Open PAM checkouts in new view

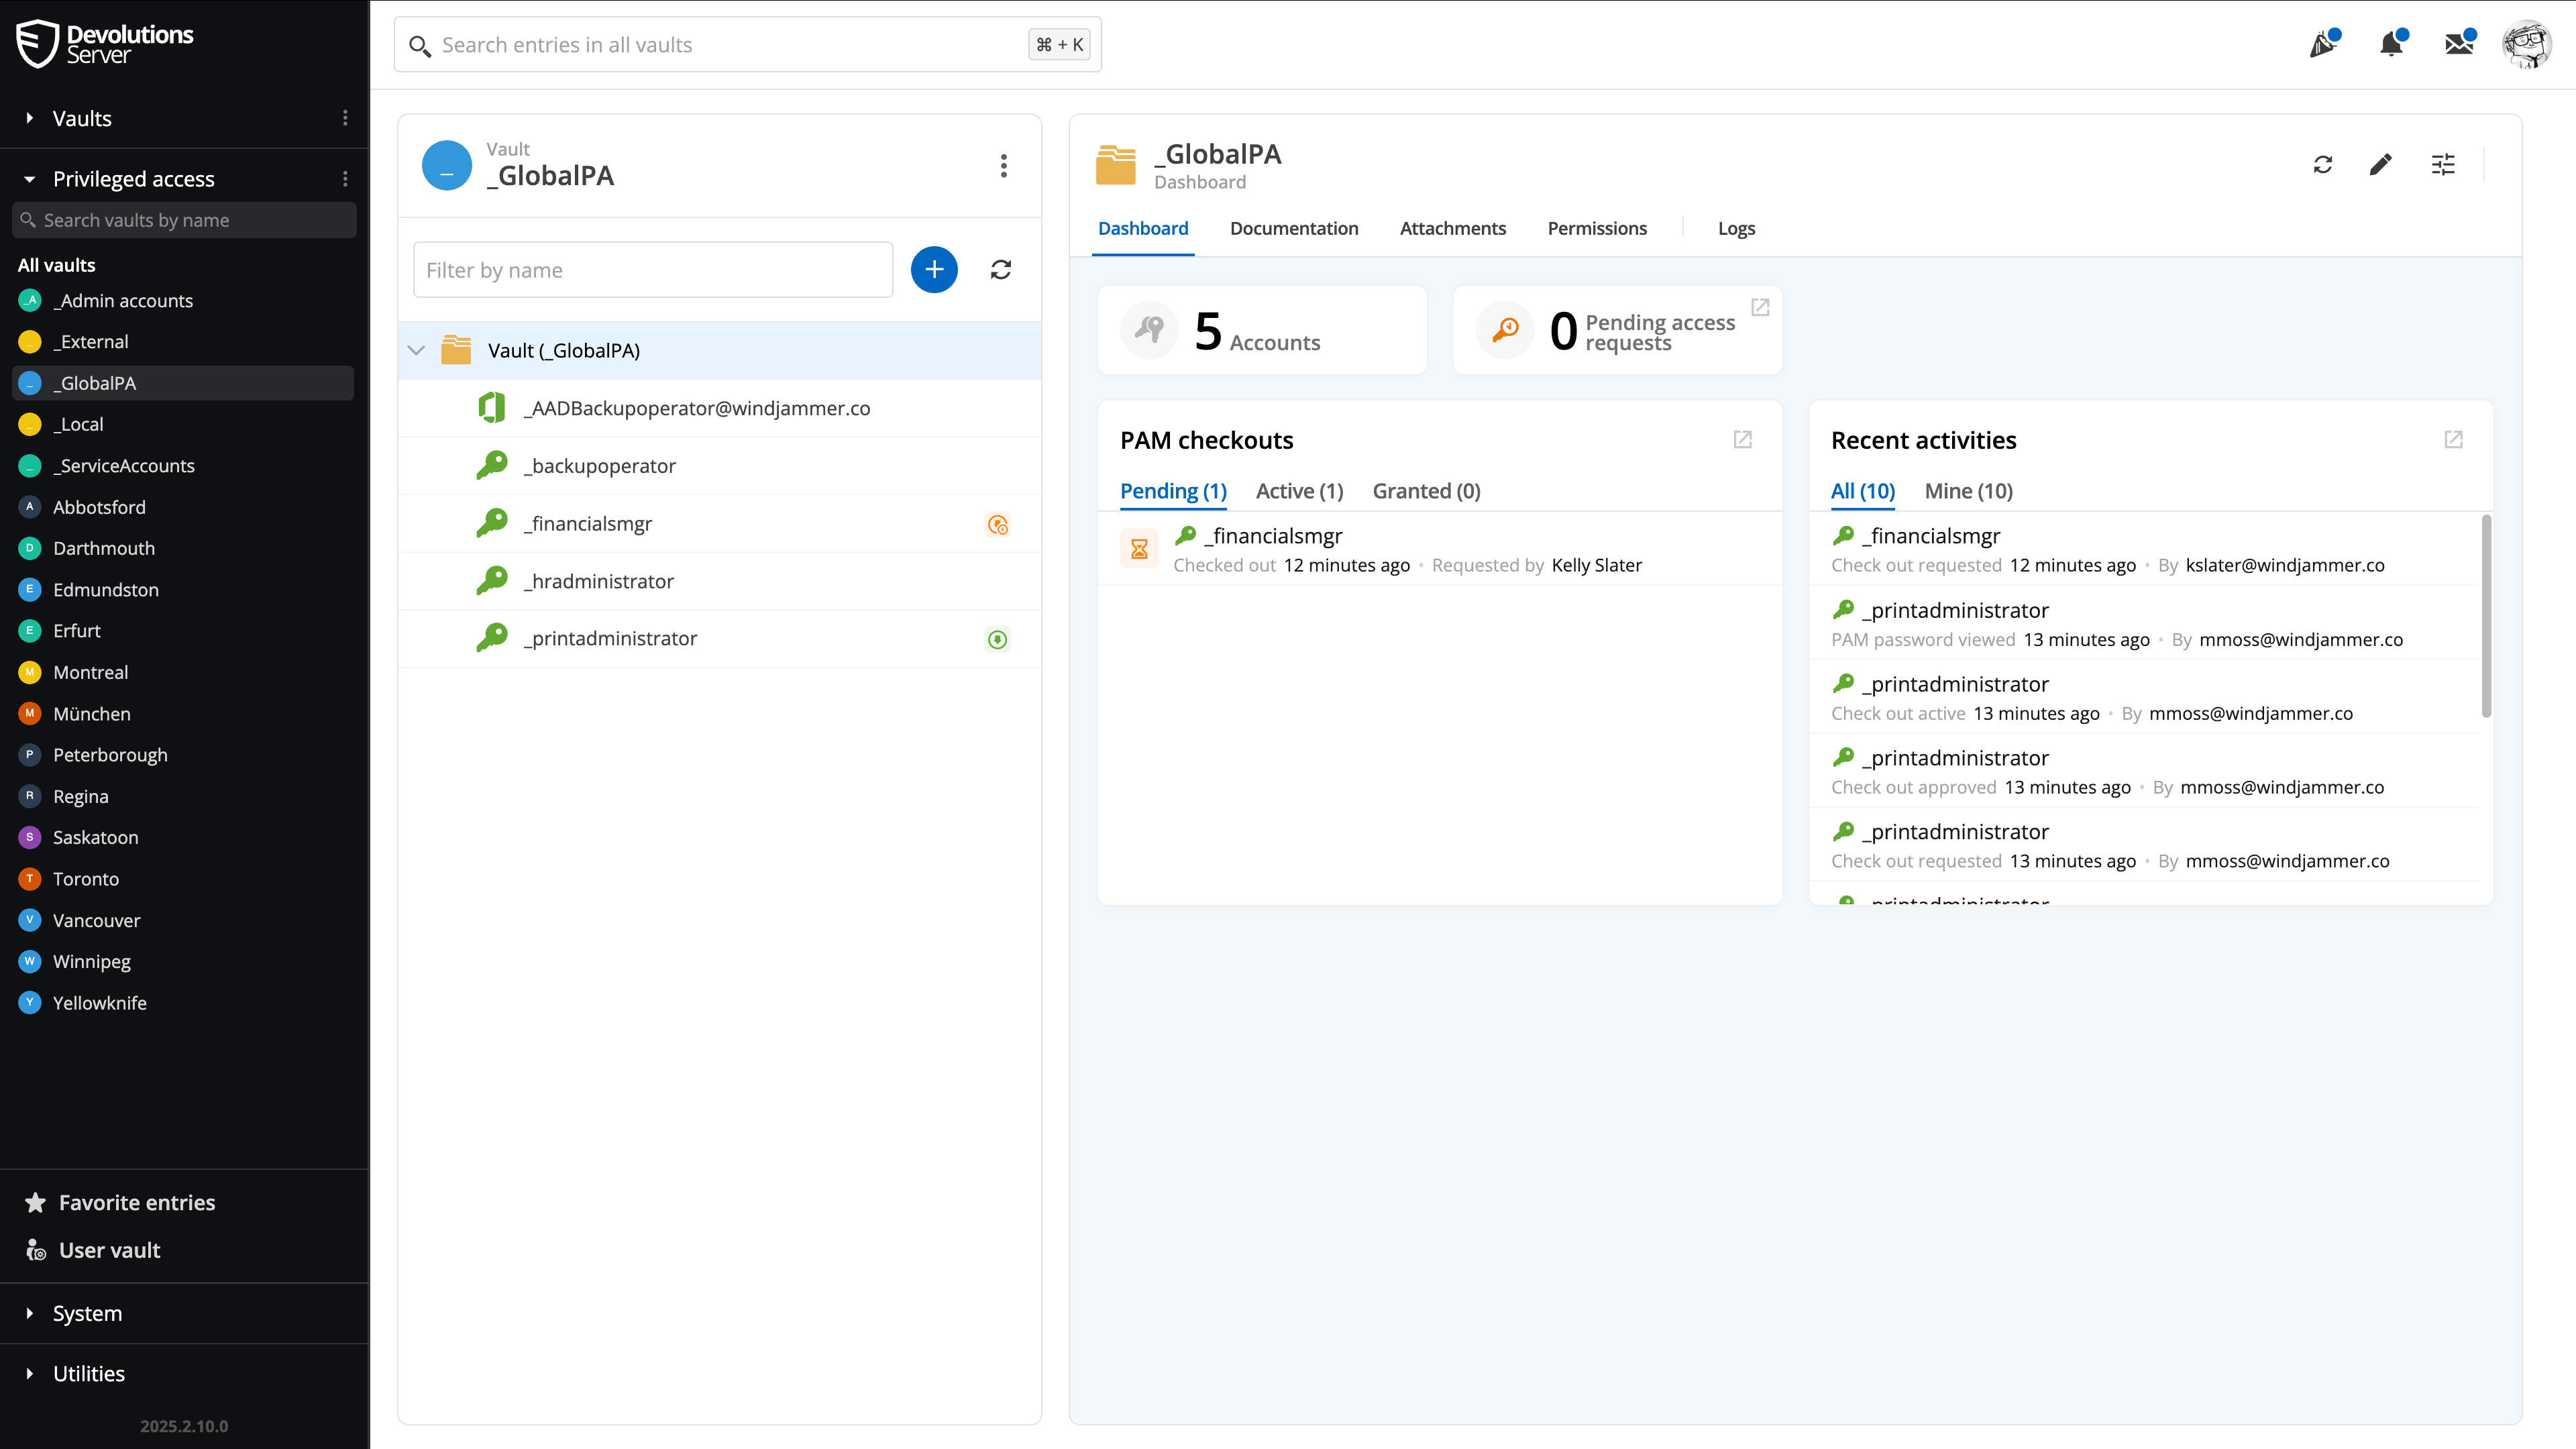(x=1742, y=440)
